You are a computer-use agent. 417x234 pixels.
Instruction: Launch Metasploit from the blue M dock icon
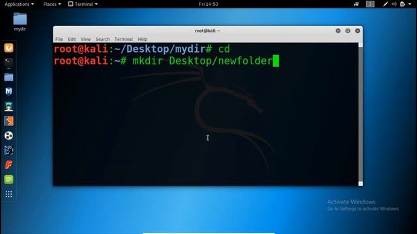click(x=8, y=92)
